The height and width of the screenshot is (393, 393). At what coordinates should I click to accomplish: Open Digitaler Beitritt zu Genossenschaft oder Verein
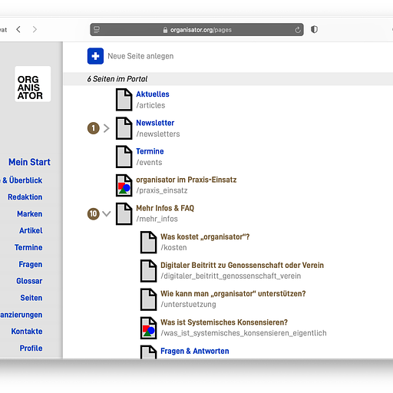(242, 265)
